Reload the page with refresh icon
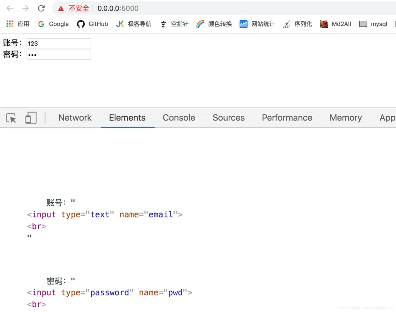The image size is (396, 312). click(41, 8)
